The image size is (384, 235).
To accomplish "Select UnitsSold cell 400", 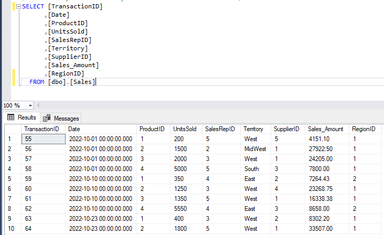I will tap(186, 219).
